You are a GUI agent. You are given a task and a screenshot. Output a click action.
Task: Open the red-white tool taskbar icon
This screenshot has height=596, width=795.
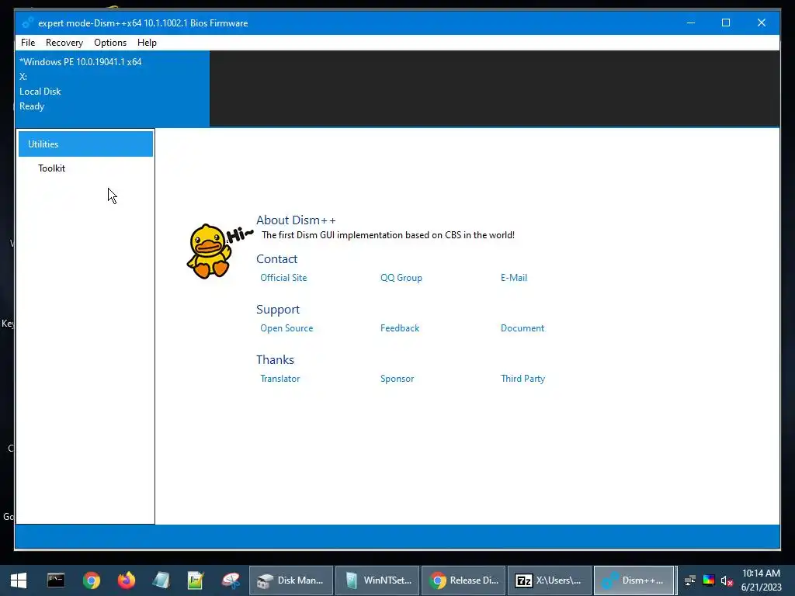tap(231, 580)
